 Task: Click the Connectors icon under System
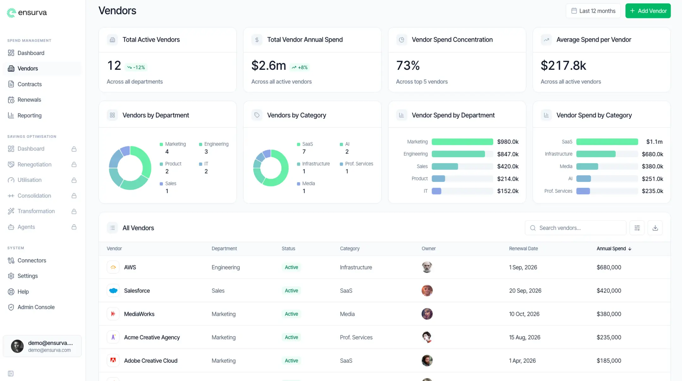(11, 260)
